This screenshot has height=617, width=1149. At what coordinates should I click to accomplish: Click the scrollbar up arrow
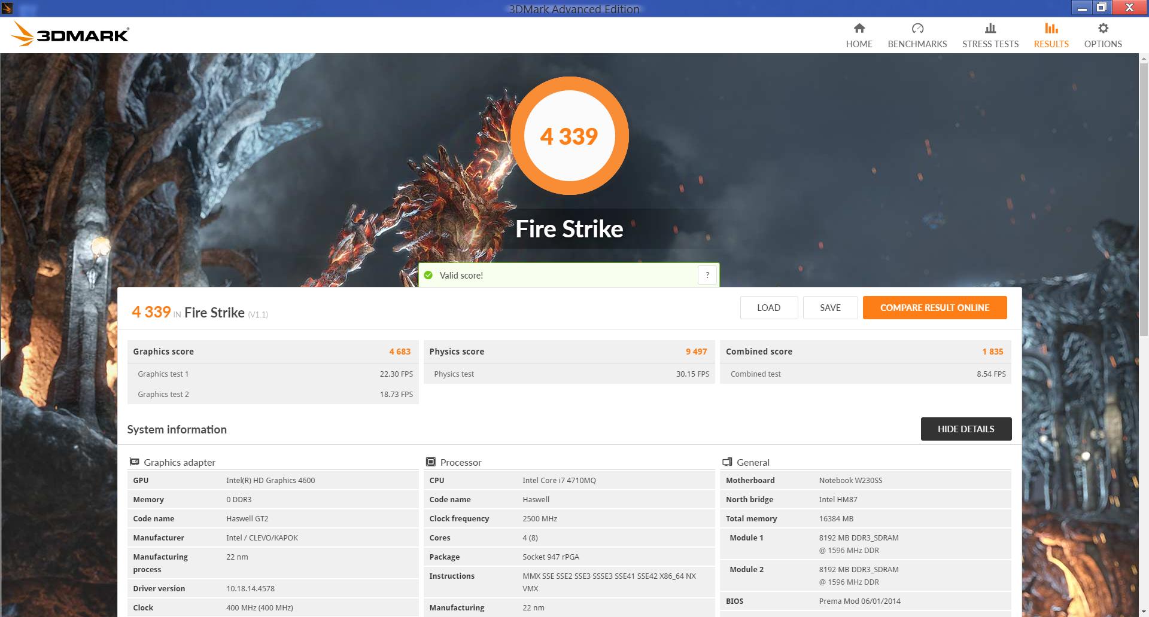coord(1144,59)
